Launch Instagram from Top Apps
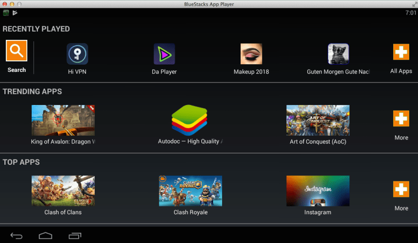This screenshot has width=418, height=243. coord(317,191)
